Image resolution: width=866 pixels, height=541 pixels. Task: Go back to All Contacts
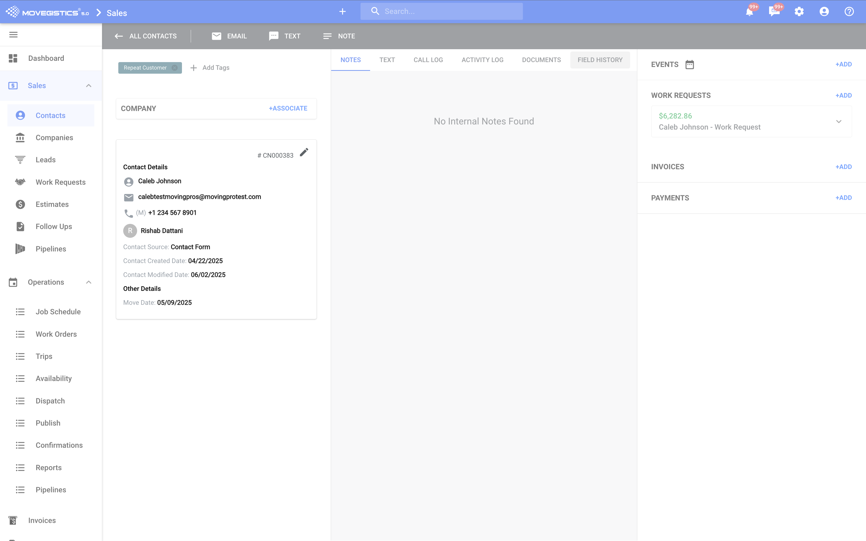point(146,36)
